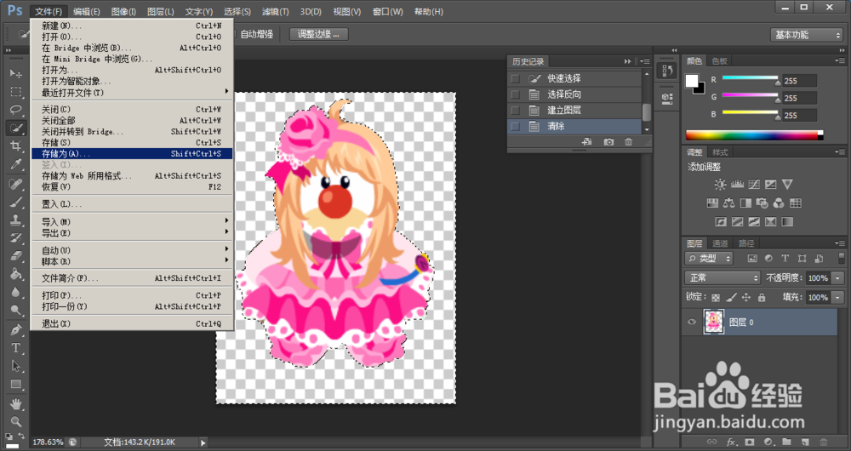Create a new group folder in Layers panel

coord(786,442)
